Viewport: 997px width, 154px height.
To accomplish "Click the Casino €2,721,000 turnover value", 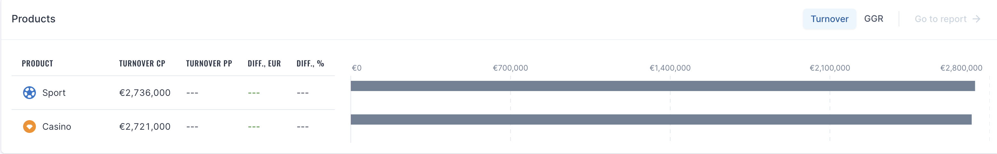I will tap(145, 127).
